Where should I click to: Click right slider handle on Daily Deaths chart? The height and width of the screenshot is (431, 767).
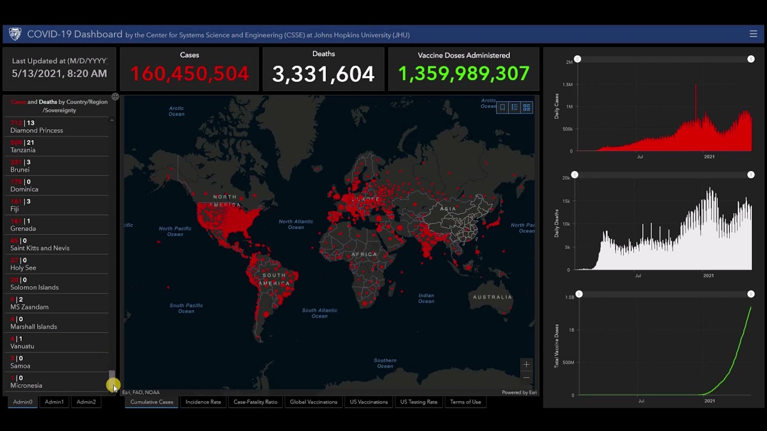point(751,175)
